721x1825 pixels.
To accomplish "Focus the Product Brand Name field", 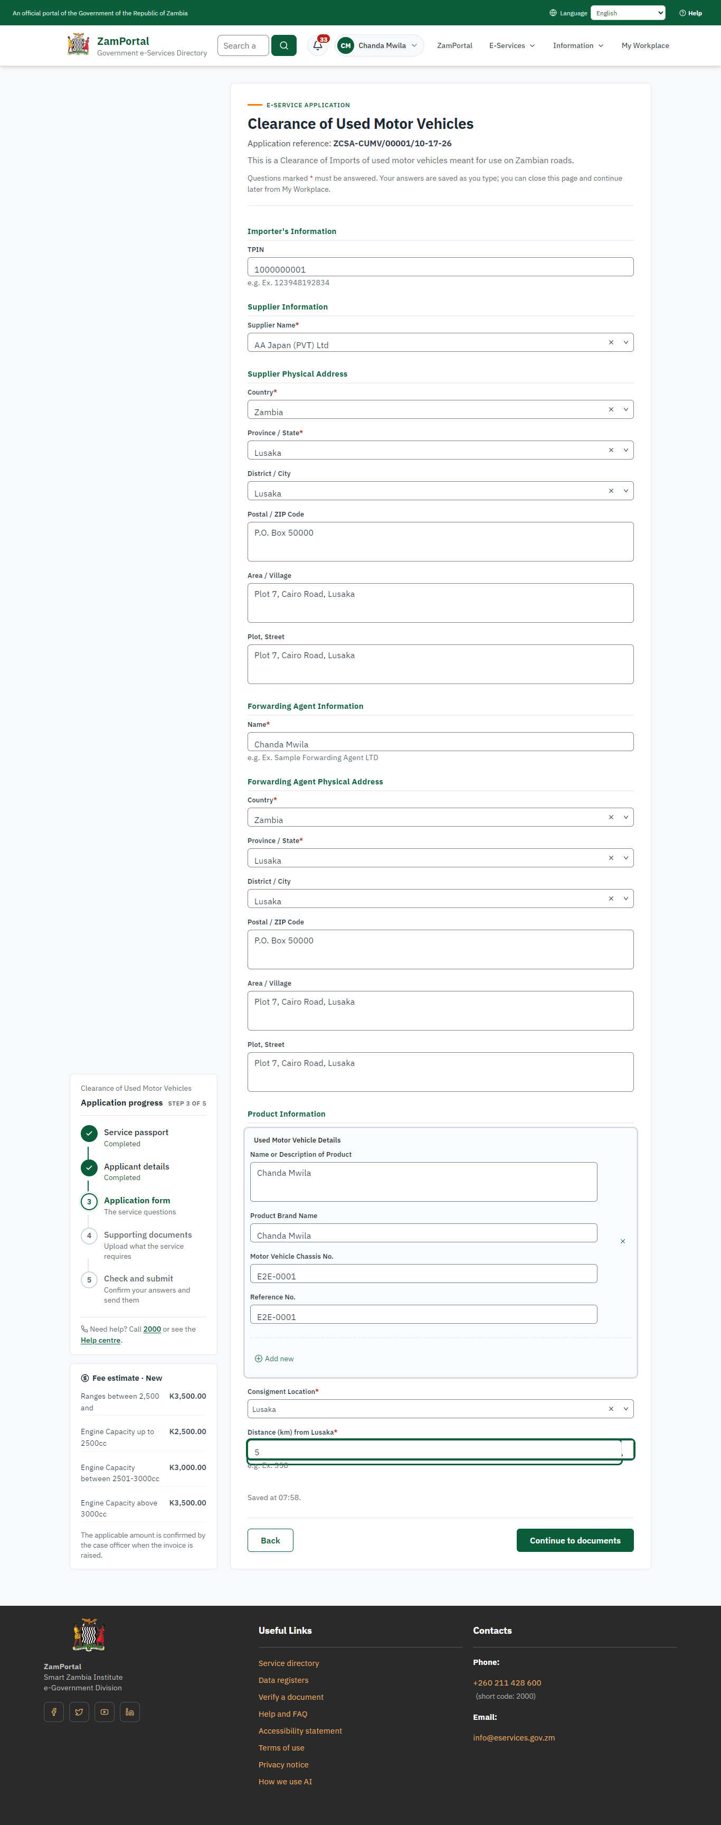I will click(423, 1233).
